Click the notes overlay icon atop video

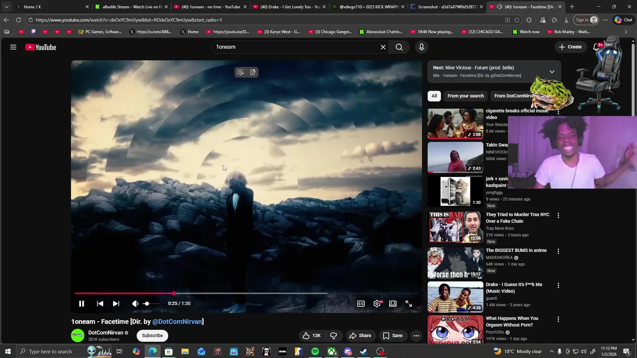coord(253,72)
